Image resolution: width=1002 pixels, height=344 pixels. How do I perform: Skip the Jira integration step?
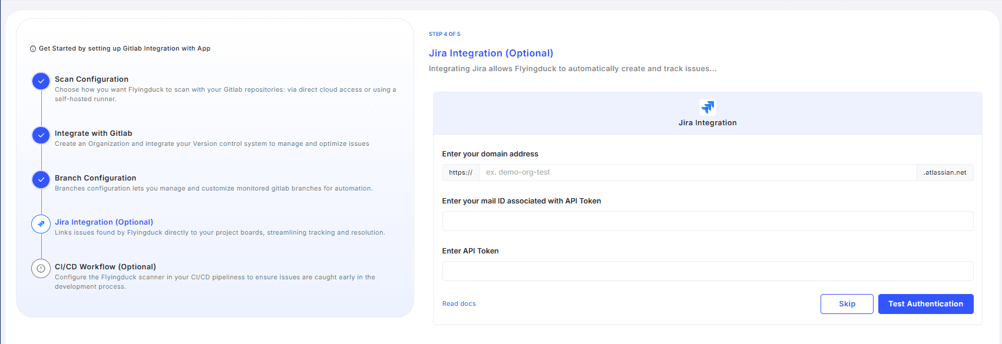click(x=847, y=304)
